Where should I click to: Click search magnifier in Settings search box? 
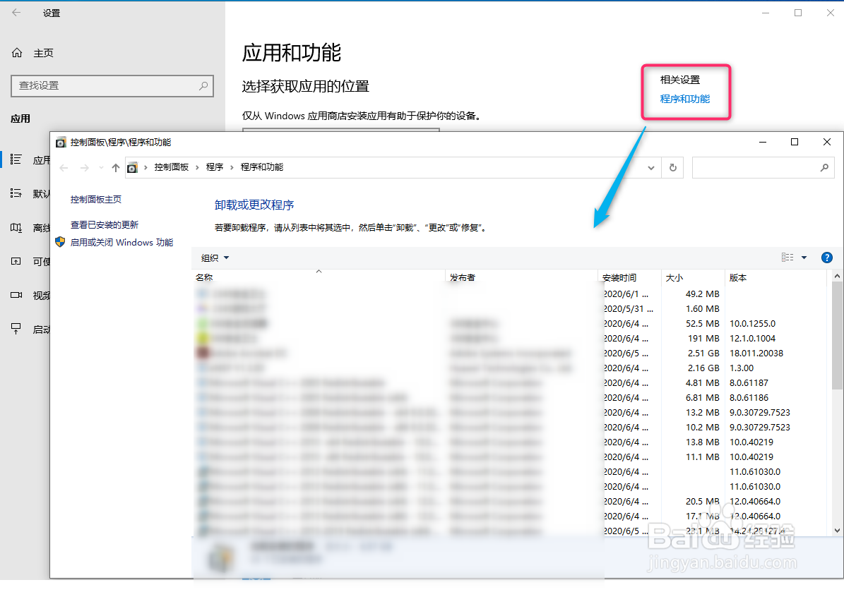click(203, 85)
